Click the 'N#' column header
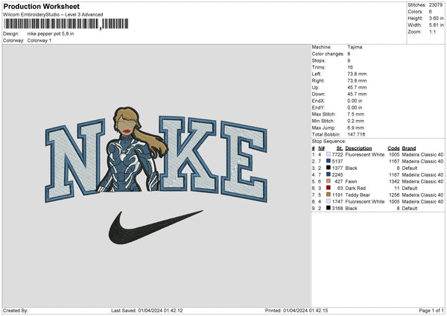 (x=321, y=148)
